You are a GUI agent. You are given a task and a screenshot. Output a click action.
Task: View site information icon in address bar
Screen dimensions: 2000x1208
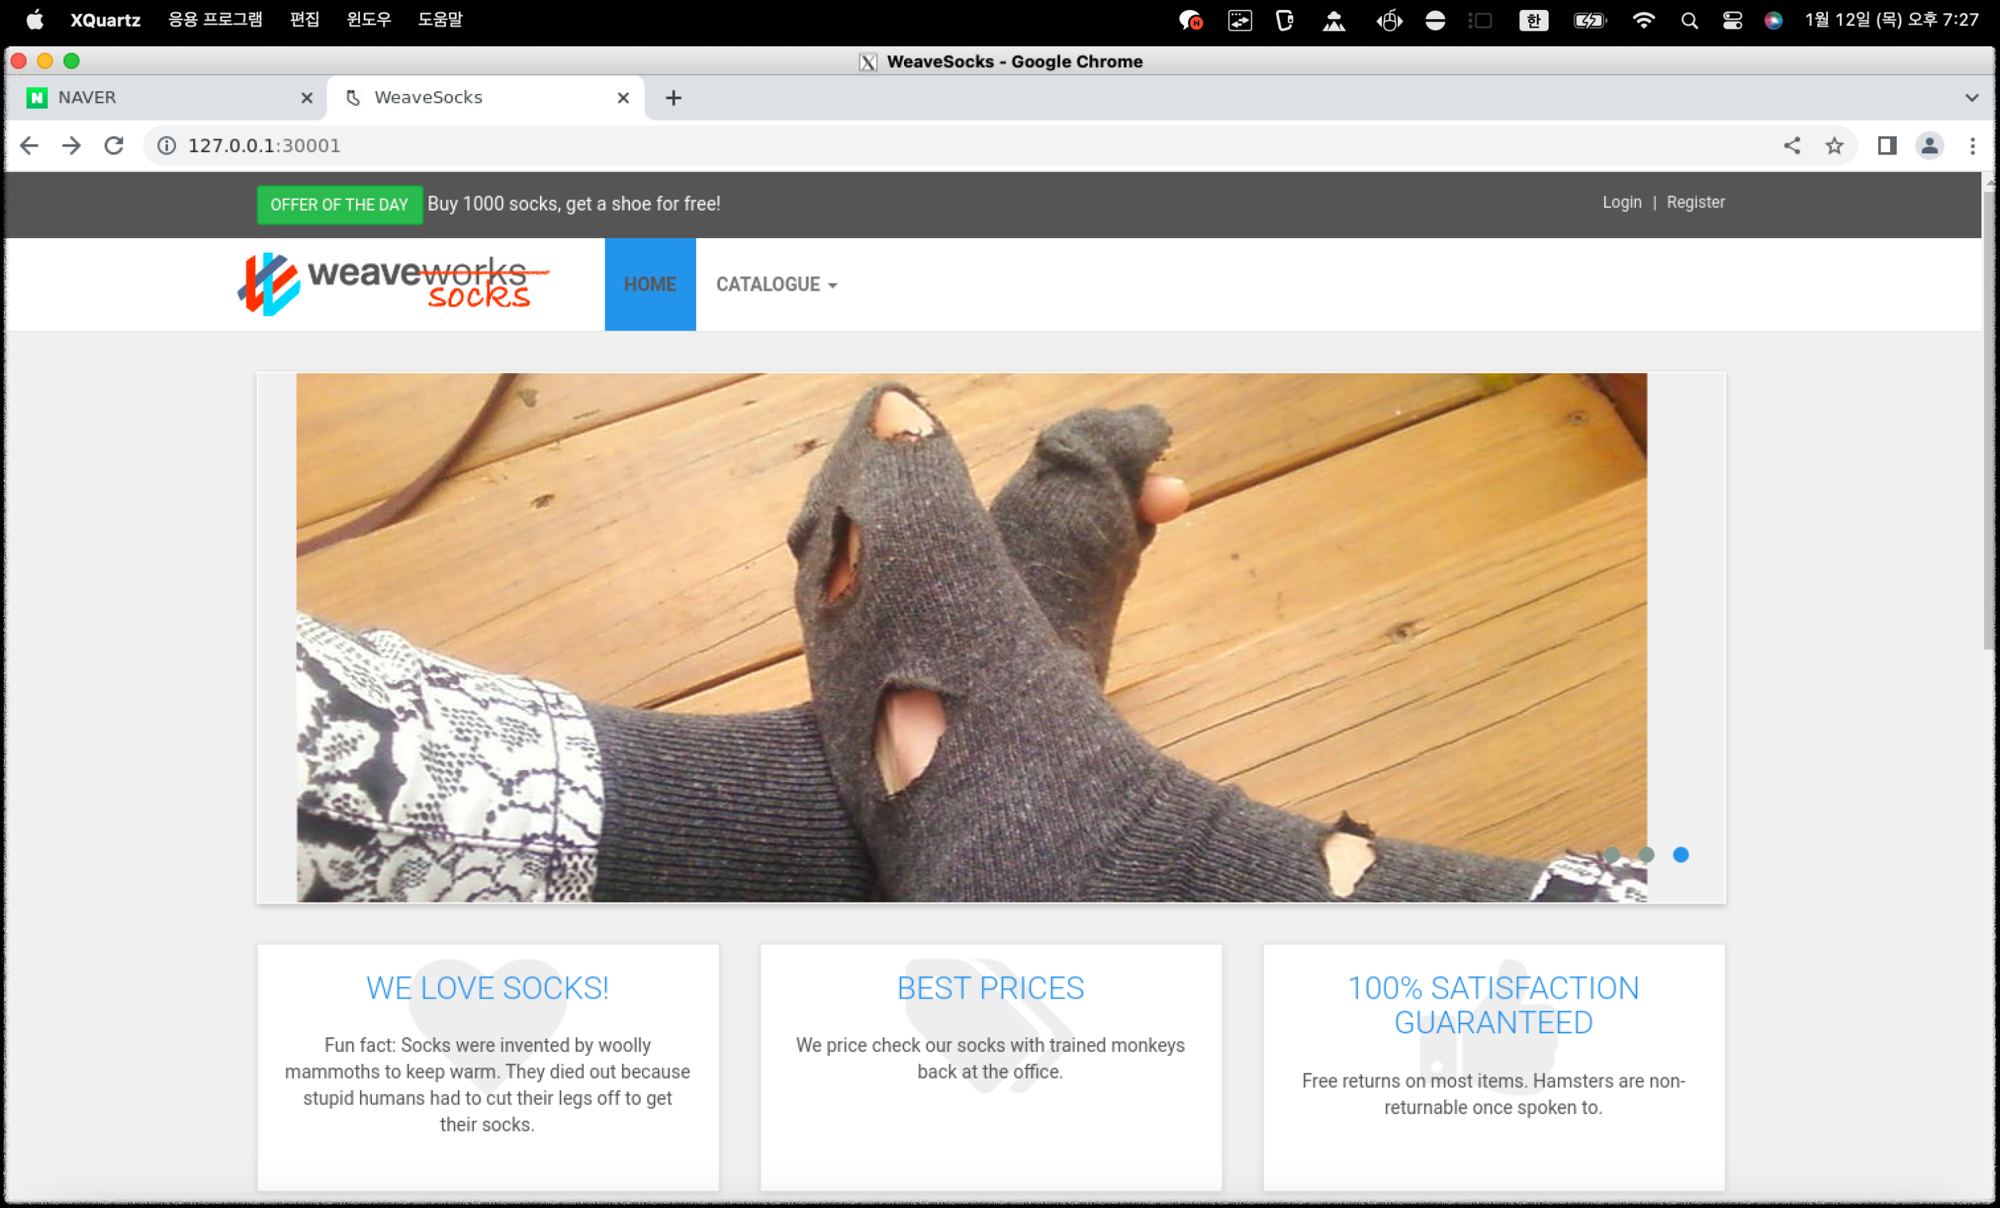pyautogui.click(x=167, y=145)
